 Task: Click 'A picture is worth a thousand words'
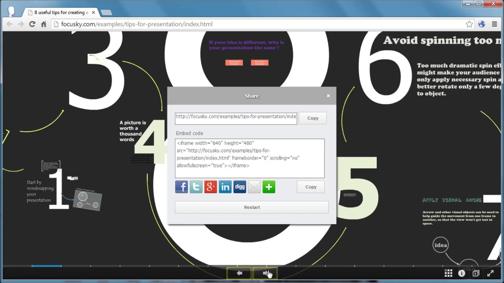pos(133,131)
